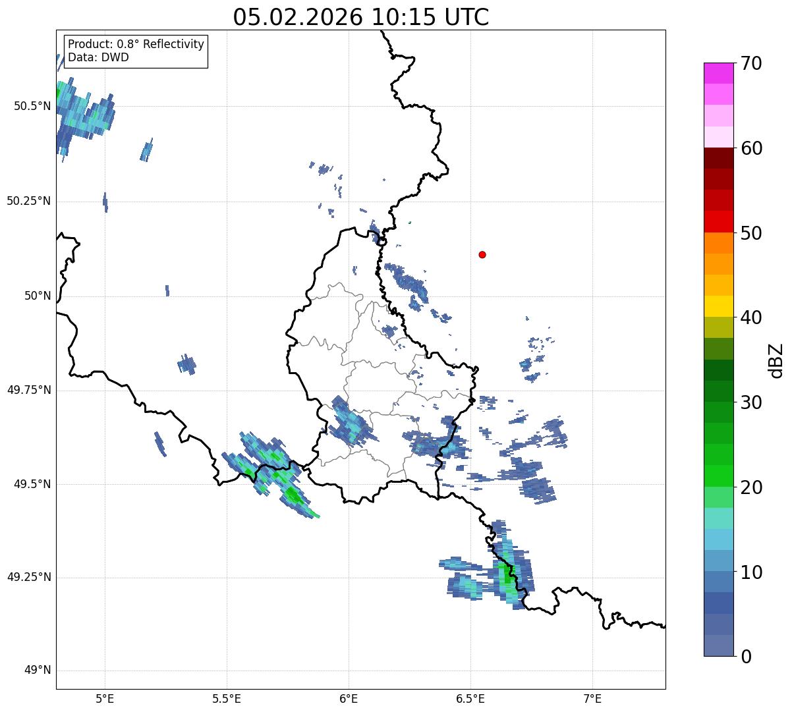This screenshot has height=712, width=792.
Task: Pick the dark maroon colorbar segment below 60
Action: pyautogui.click(x=718, y=158)
